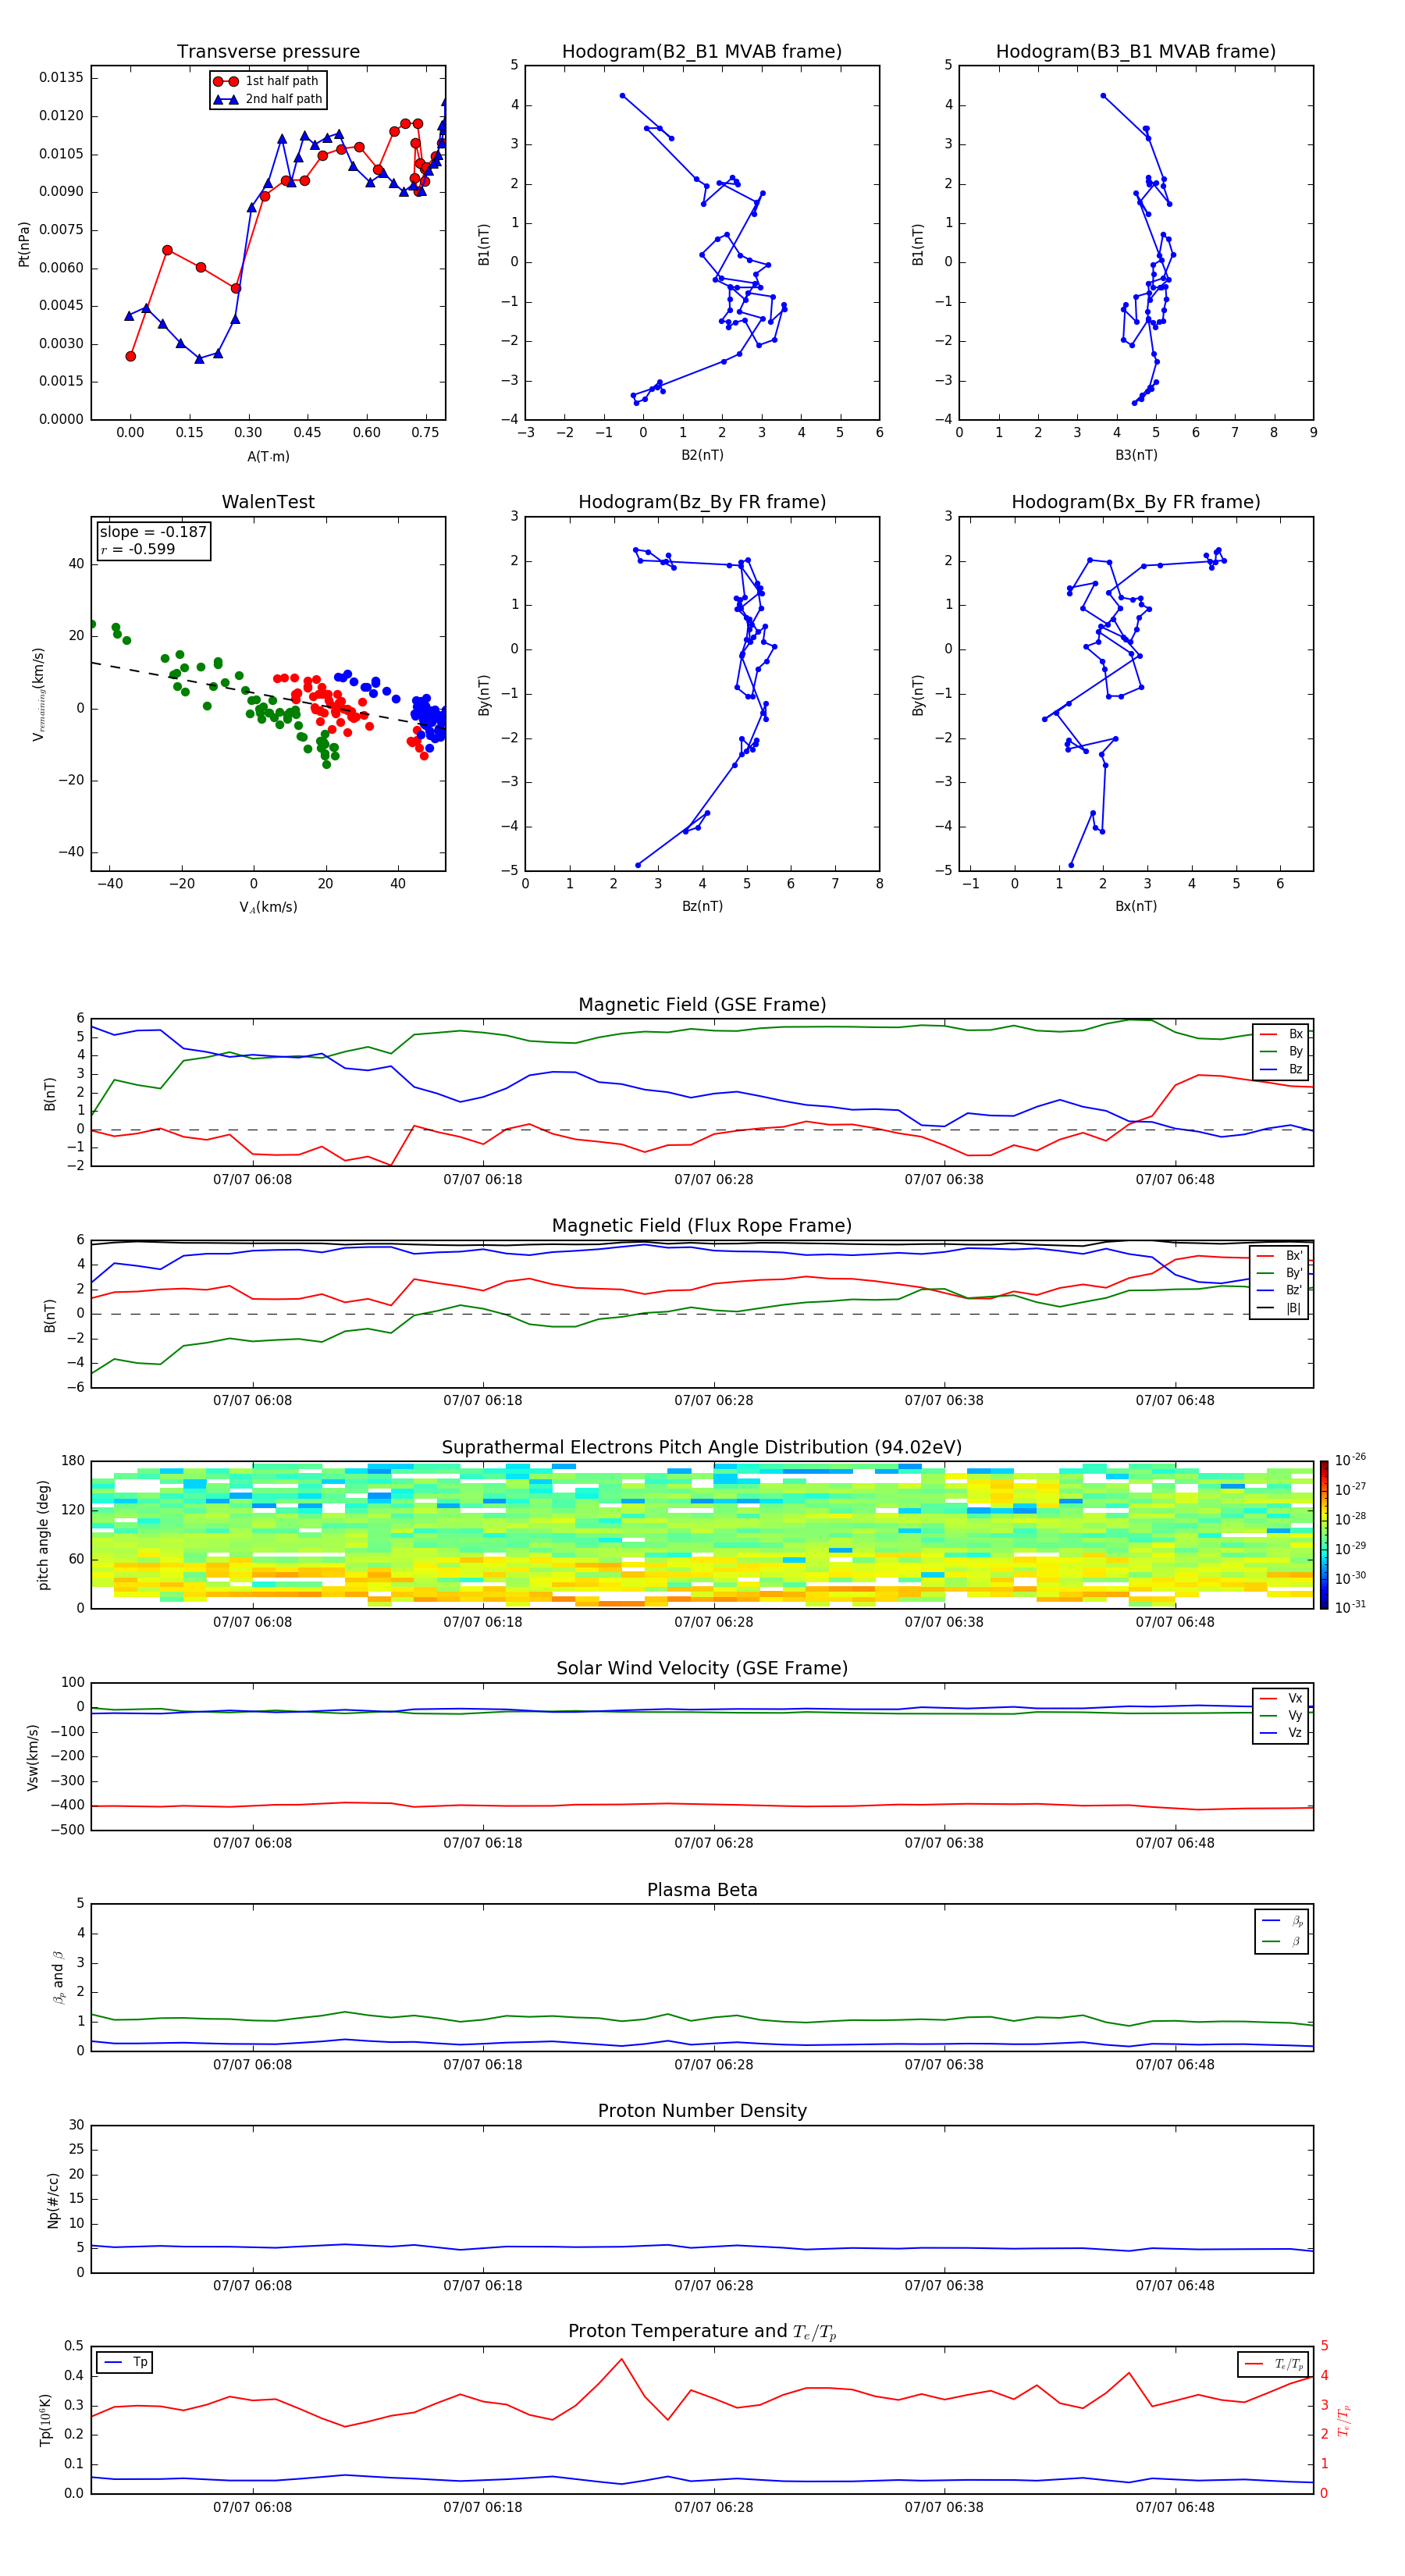Click the "Magnetic Field (GSE Frame)" title
The height and width of the screenshot is (2576, 1405).
coord(702,1005)
